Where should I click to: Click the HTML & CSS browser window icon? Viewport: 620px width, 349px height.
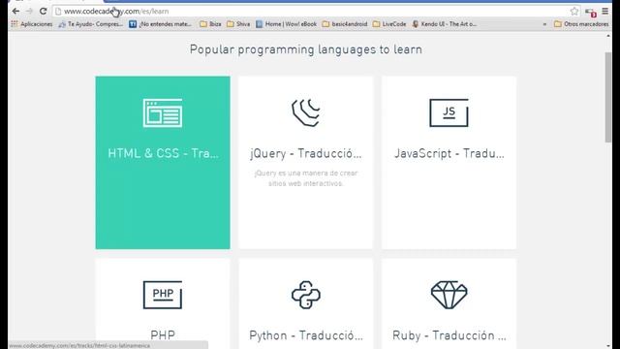click(x=163, y=113)
